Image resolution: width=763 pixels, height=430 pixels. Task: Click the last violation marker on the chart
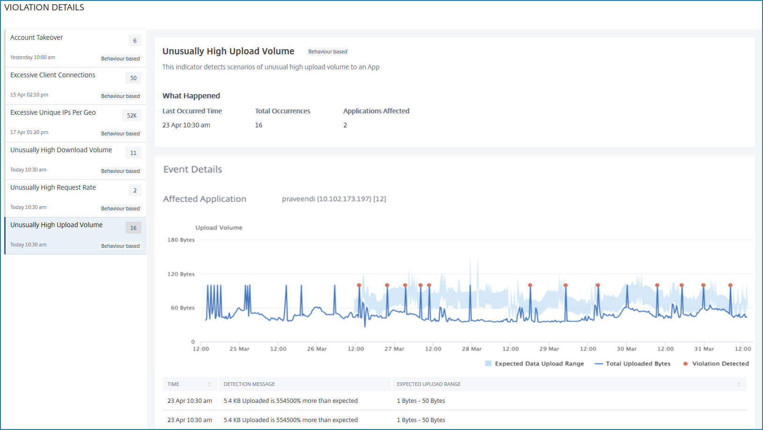pos(730,285)
